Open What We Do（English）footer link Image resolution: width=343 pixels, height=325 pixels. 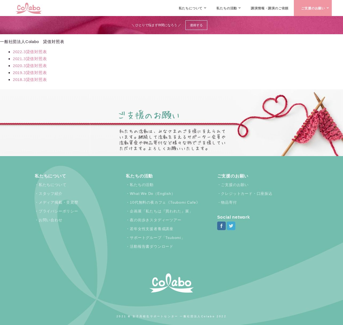tap(151, 194)
